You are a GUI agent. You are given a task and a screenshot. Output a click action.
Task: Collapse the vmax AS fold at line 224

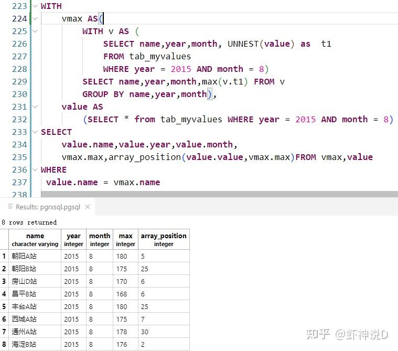(35, 18)
